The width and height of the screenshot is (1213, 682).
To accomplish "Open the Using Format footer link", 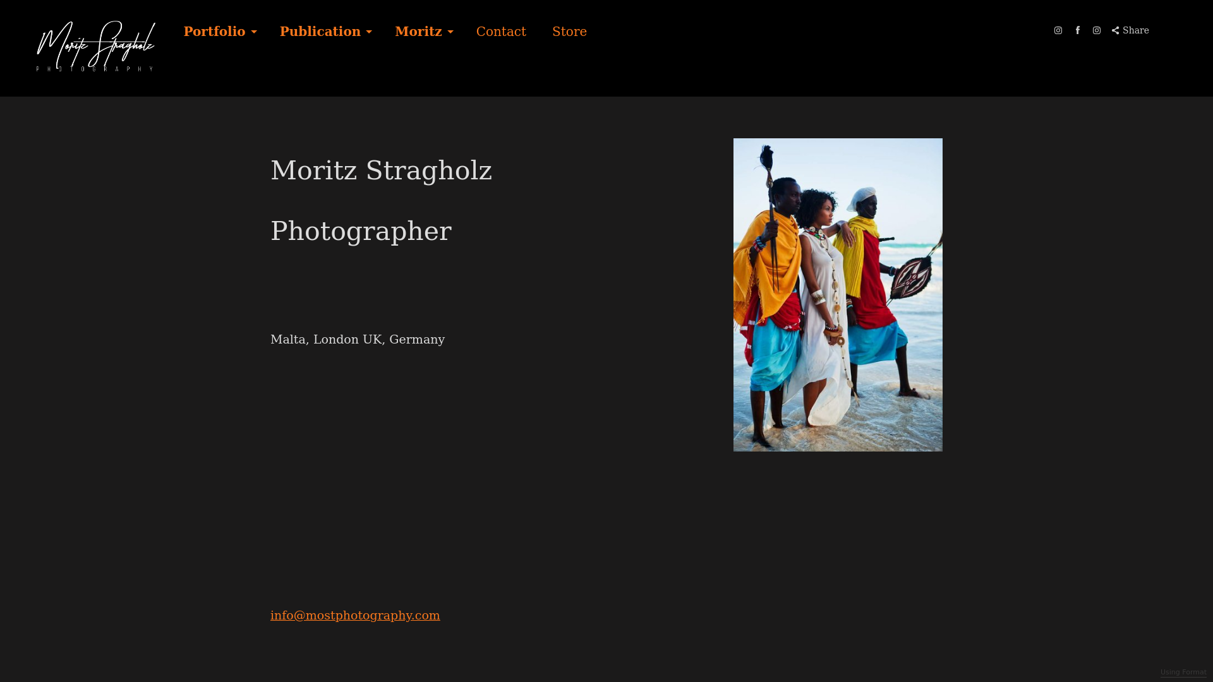I will [1183, 673].
